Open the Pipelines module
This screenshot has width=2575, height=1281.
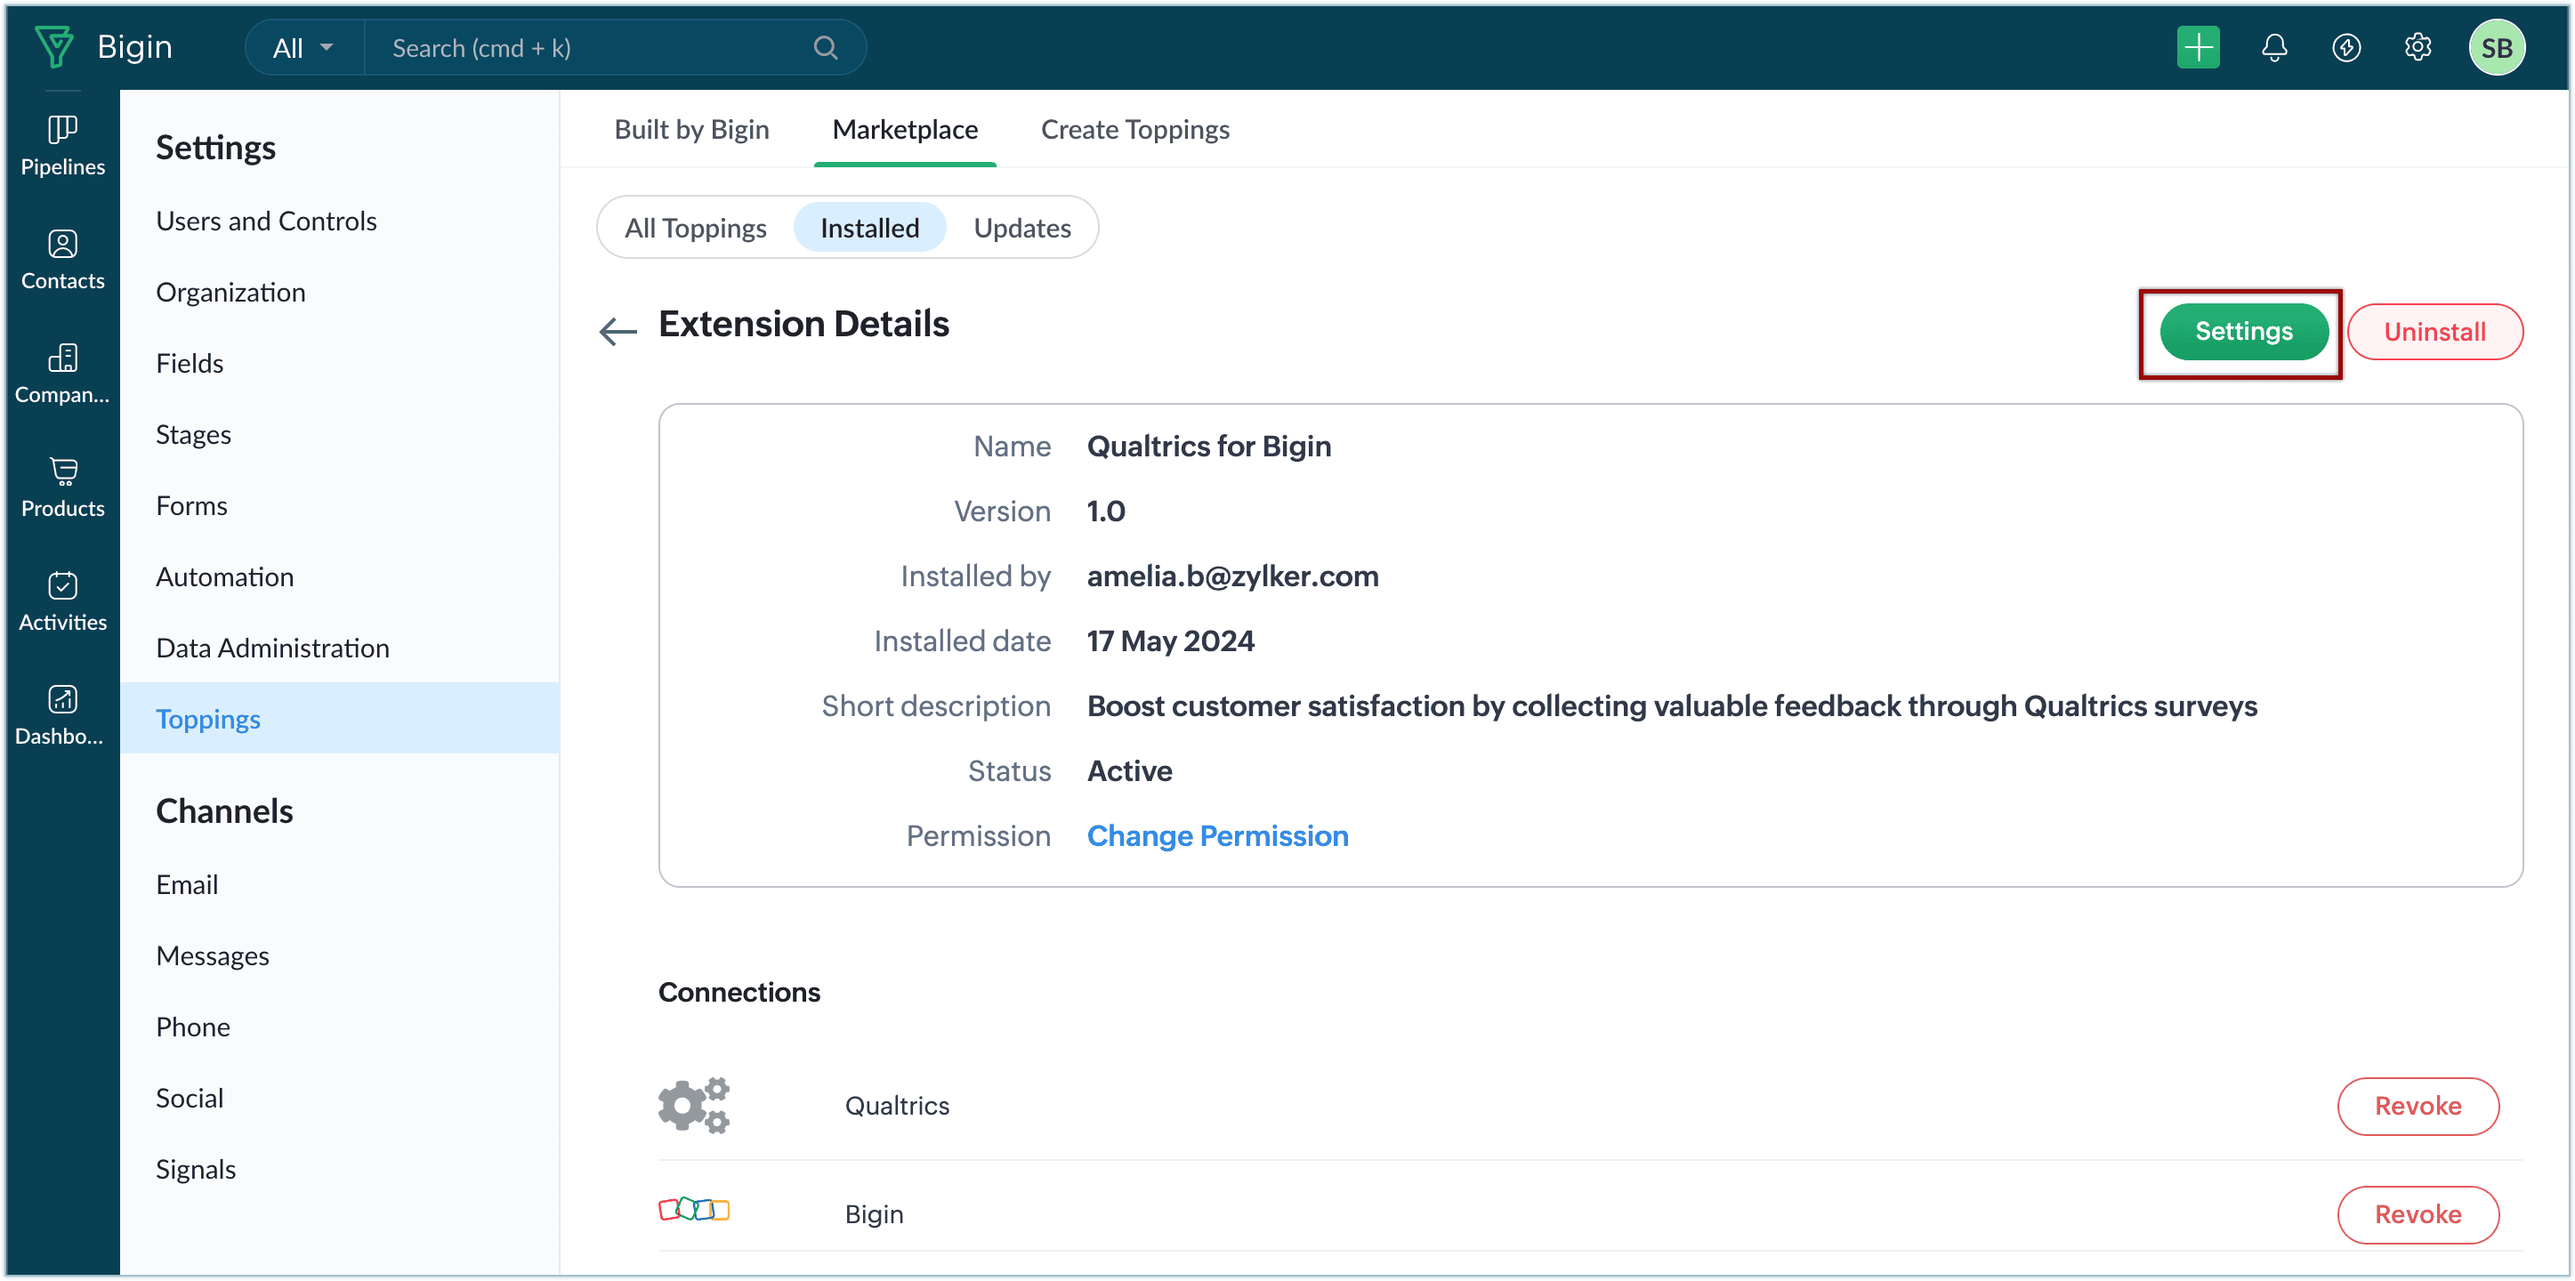click(x=62, y=146)
